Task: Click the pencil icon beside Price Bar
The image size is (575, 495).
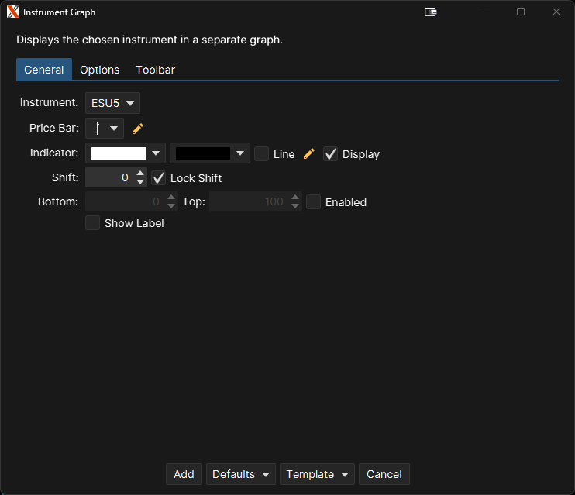Action: point(138,129)
